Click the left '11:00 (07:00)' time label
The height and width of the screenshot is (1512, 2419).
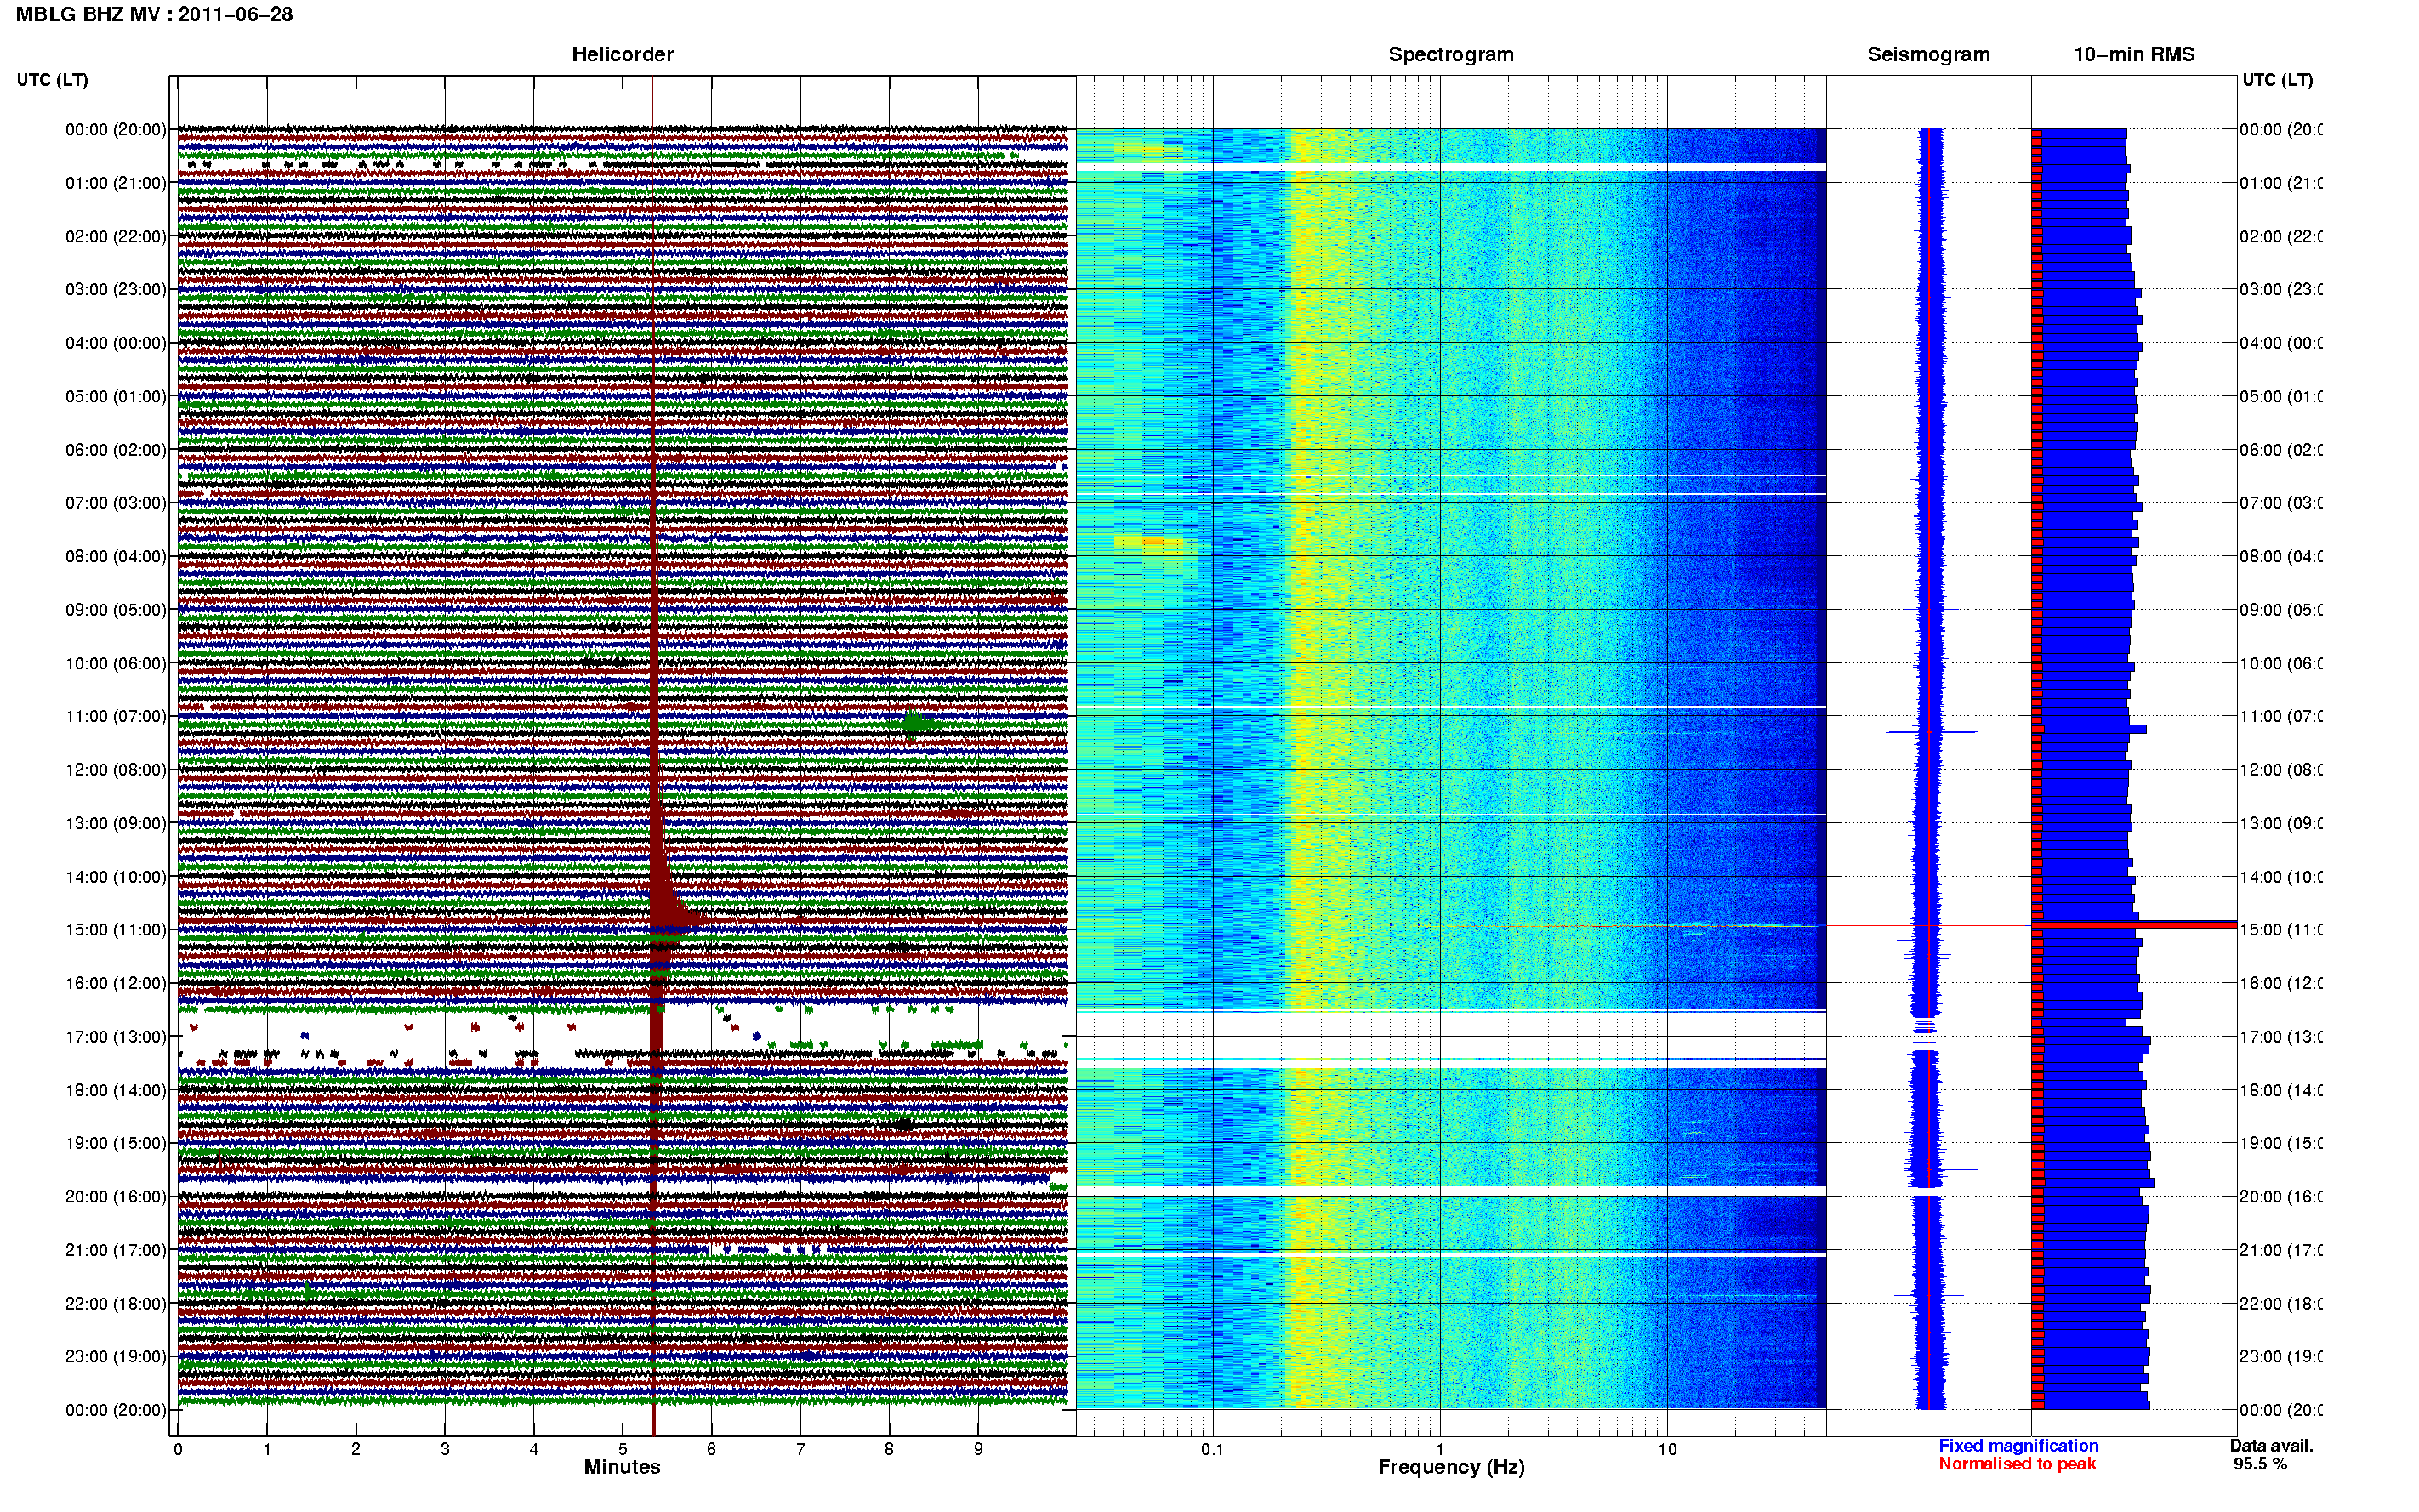(x=116, y=716)
